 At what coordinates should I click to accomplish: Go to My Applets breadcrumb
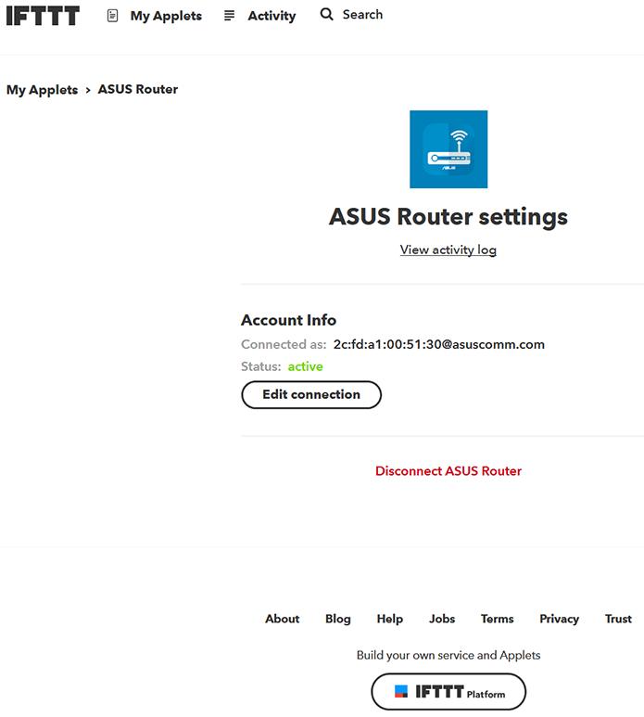click(42, 90)
